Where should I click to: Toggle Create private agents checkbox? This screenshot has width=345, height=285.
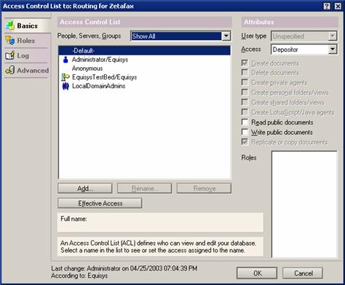pyautogui.click(x=245, y=82)
